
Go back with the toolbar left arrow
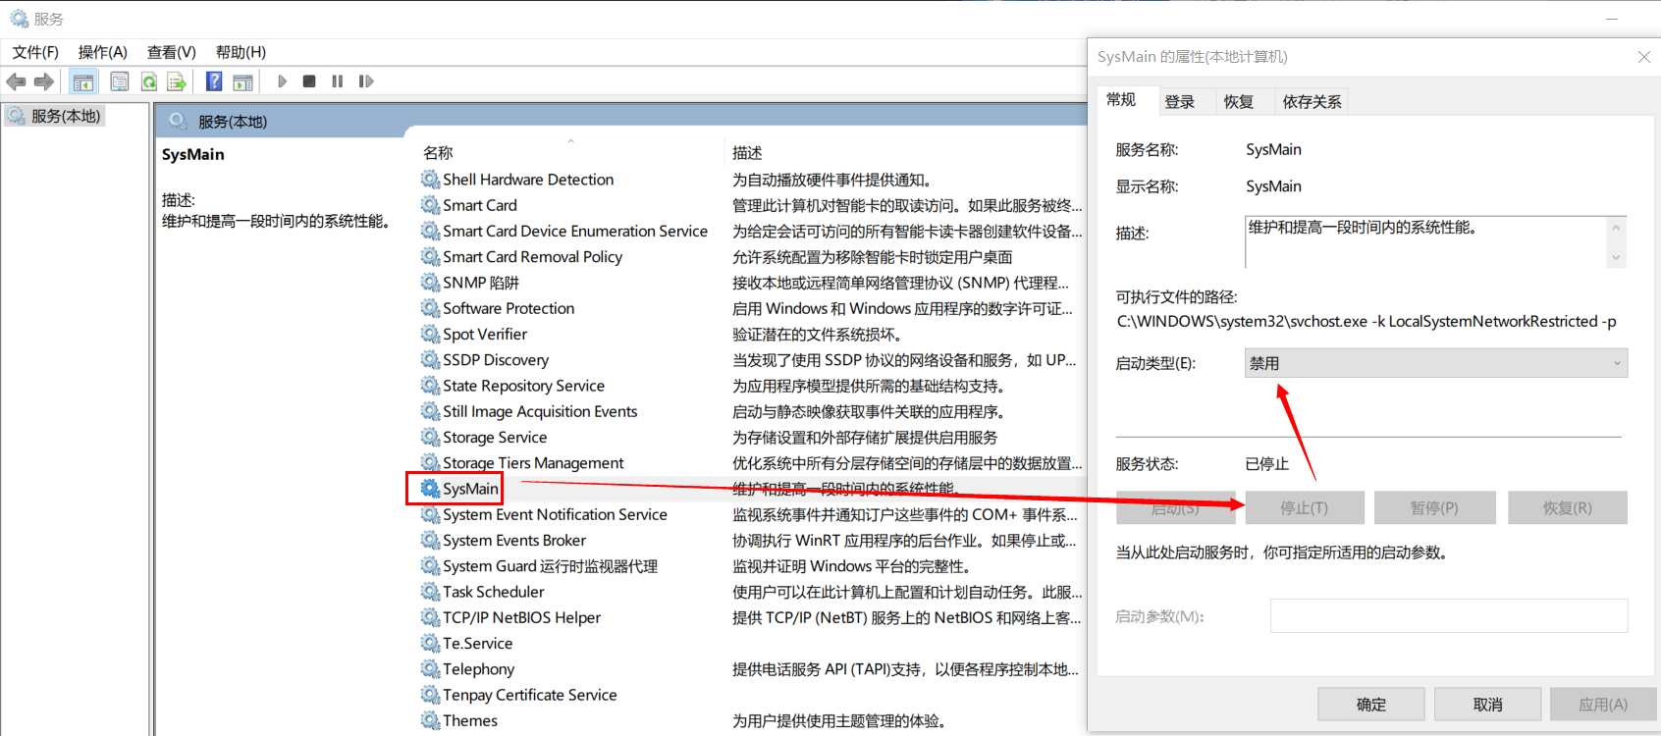(x=16, y=81)
